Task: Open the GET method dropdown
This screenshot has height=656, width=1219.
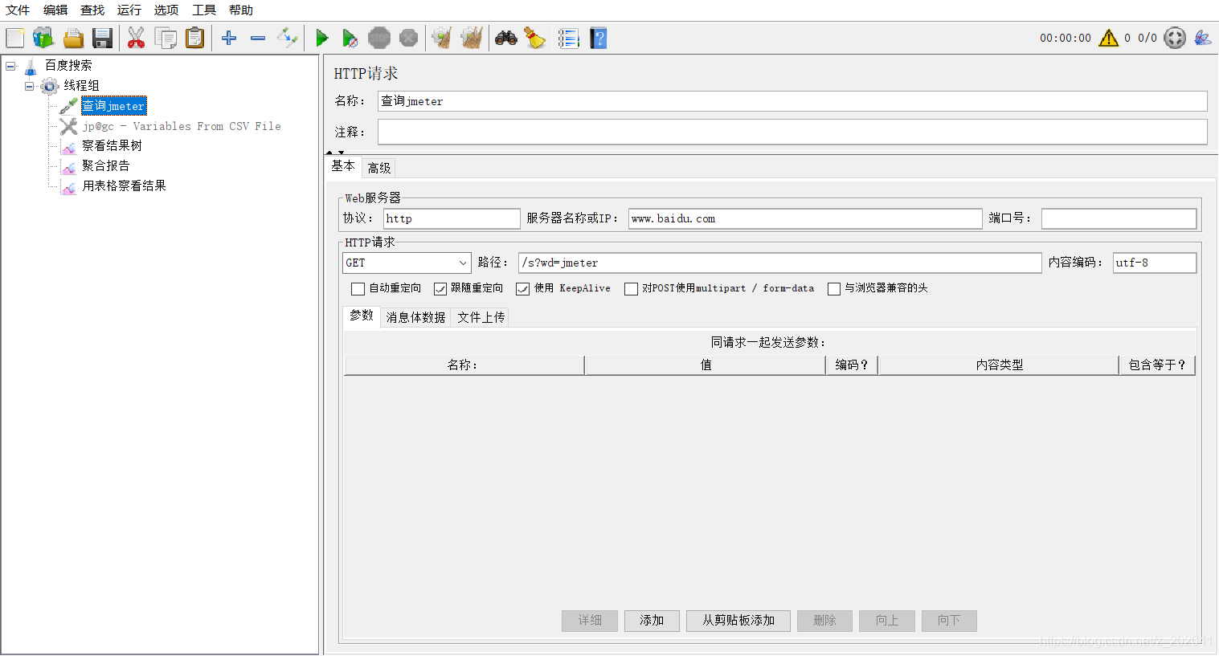Action: (x=407, y=263)
